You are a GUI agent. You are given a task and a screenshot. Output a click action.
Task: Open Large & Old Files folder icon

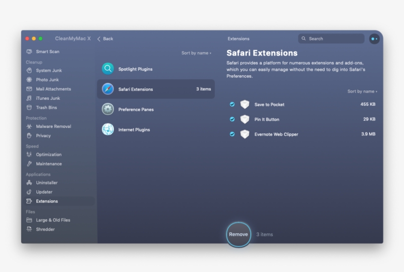click(29, 220)
